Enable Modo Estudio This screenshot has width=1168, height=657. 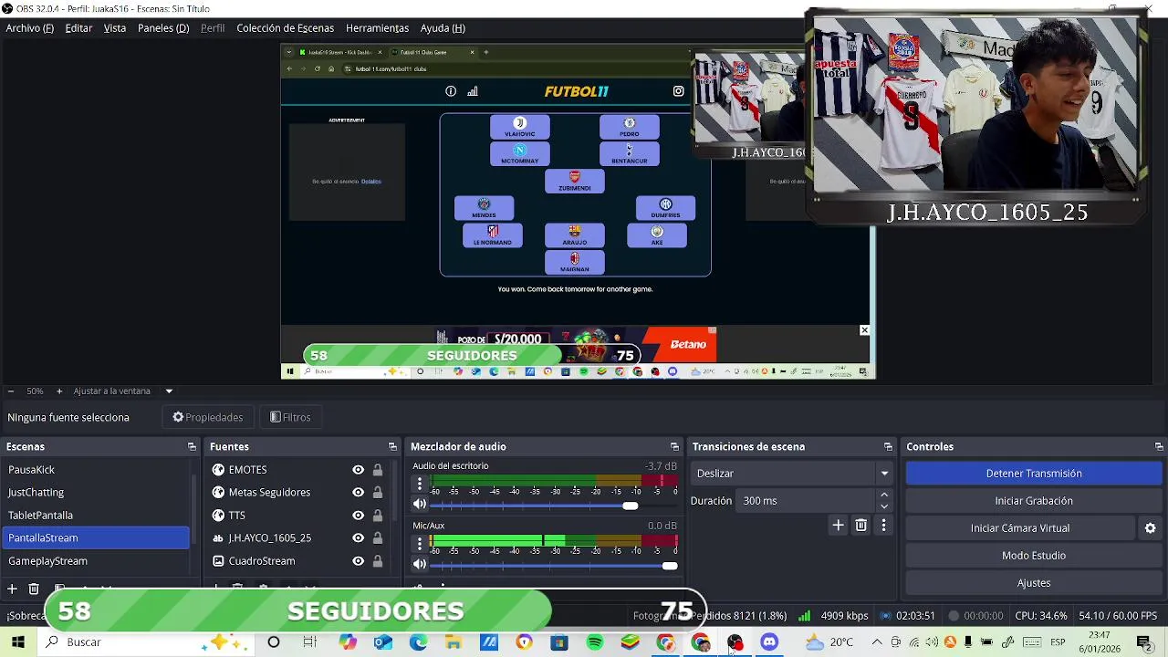(1034, 556)
